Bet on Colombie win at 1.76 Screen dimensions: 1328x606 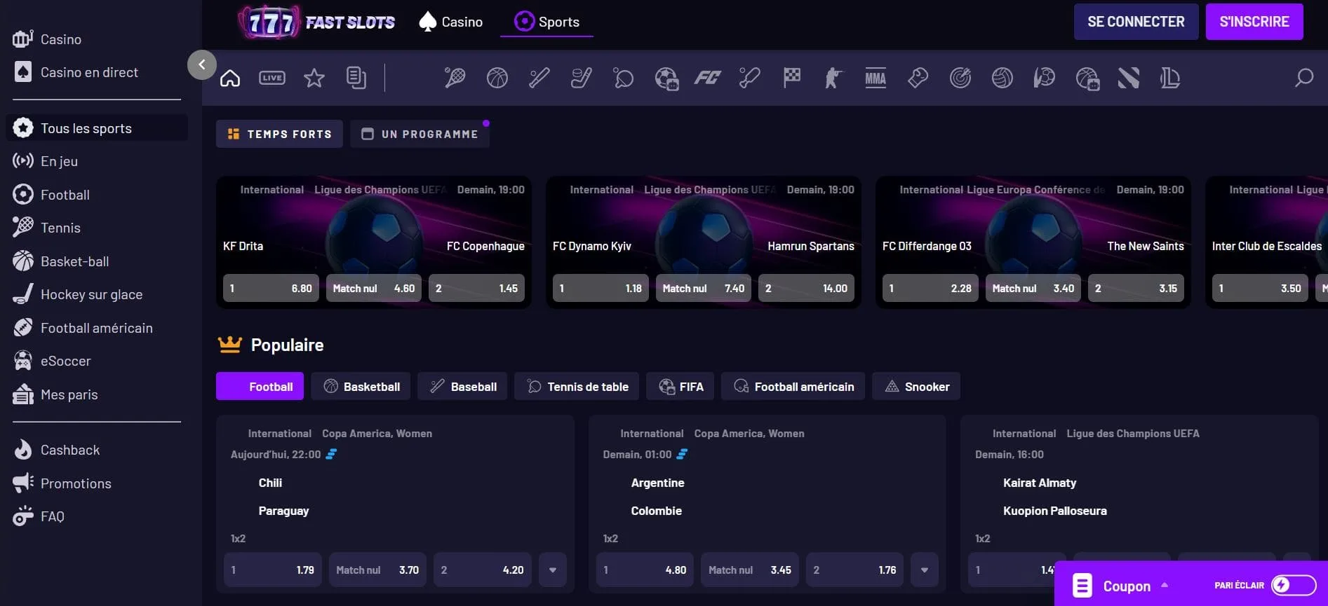(854, 570)
